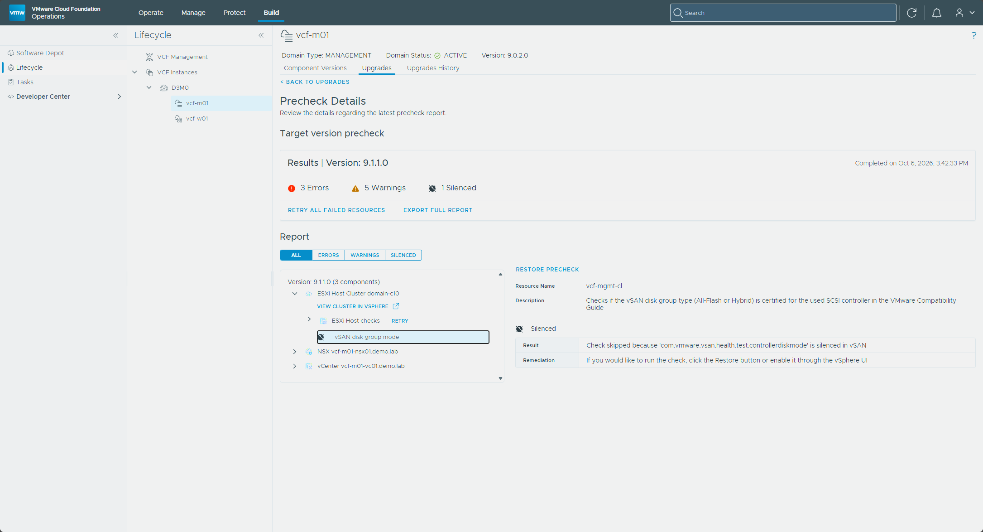The height and width of the screenshot is (532, 983).
Task: Collapse the Lifecycle panel double-chevron
Action: coord(261,35)
